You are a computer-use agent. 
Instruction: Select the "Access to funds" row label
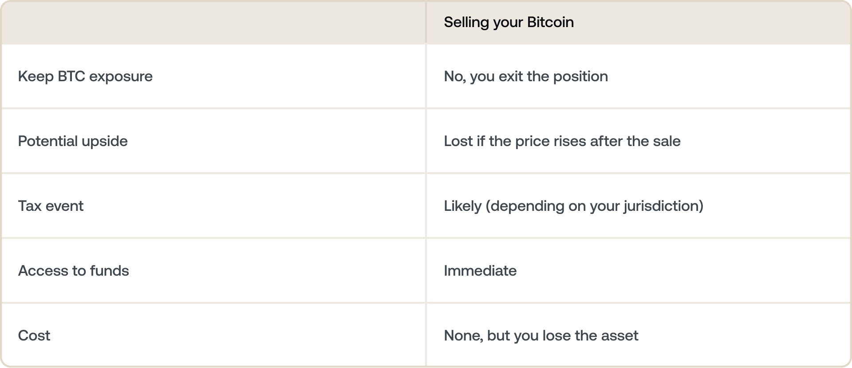(x=73, y=271)
